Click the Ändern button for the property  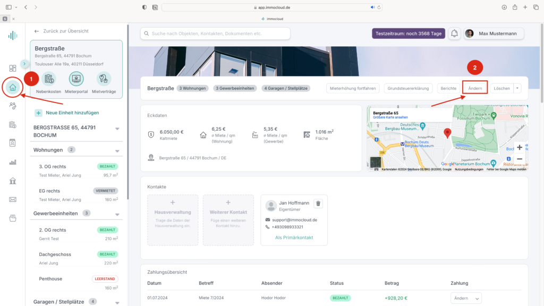(x=475, y=88)
